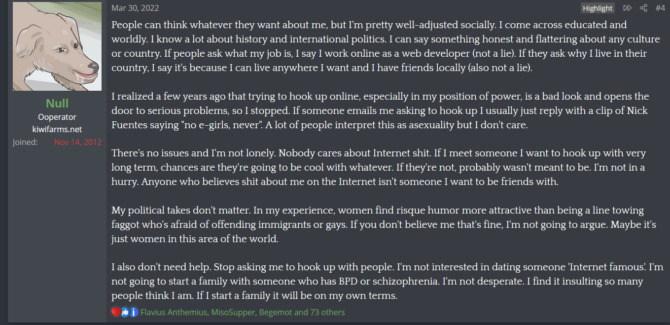This screenshot has width=670, height=325.
Task: Click the dog avatar image
Action: [57, 46]
